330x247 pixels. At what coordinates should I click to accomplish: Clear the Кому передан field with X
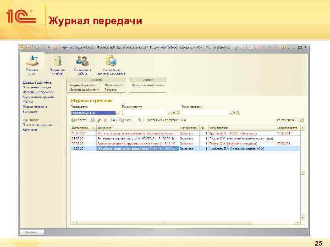(x=234, y=113)
